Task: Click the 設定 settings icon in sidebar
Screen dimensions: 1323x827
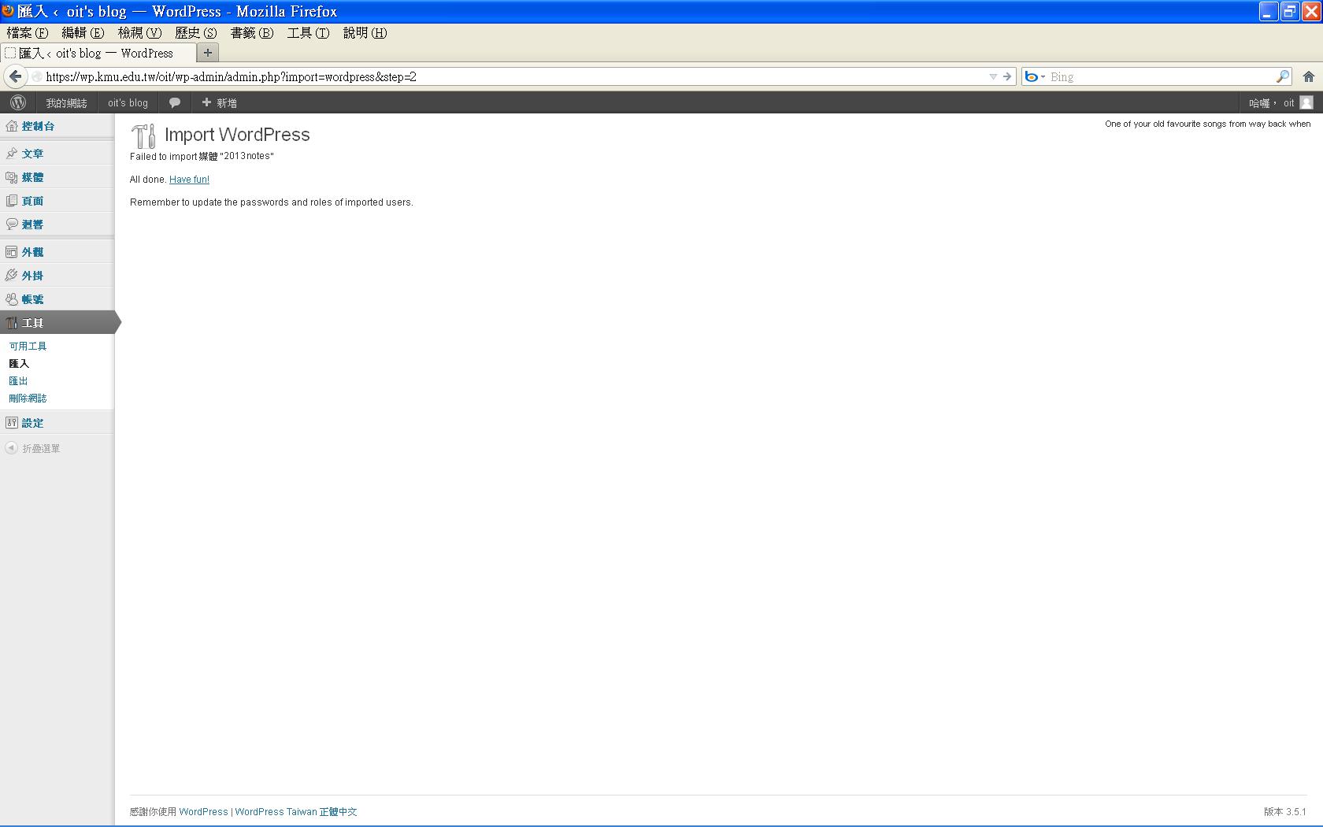Action: [11, 423]
